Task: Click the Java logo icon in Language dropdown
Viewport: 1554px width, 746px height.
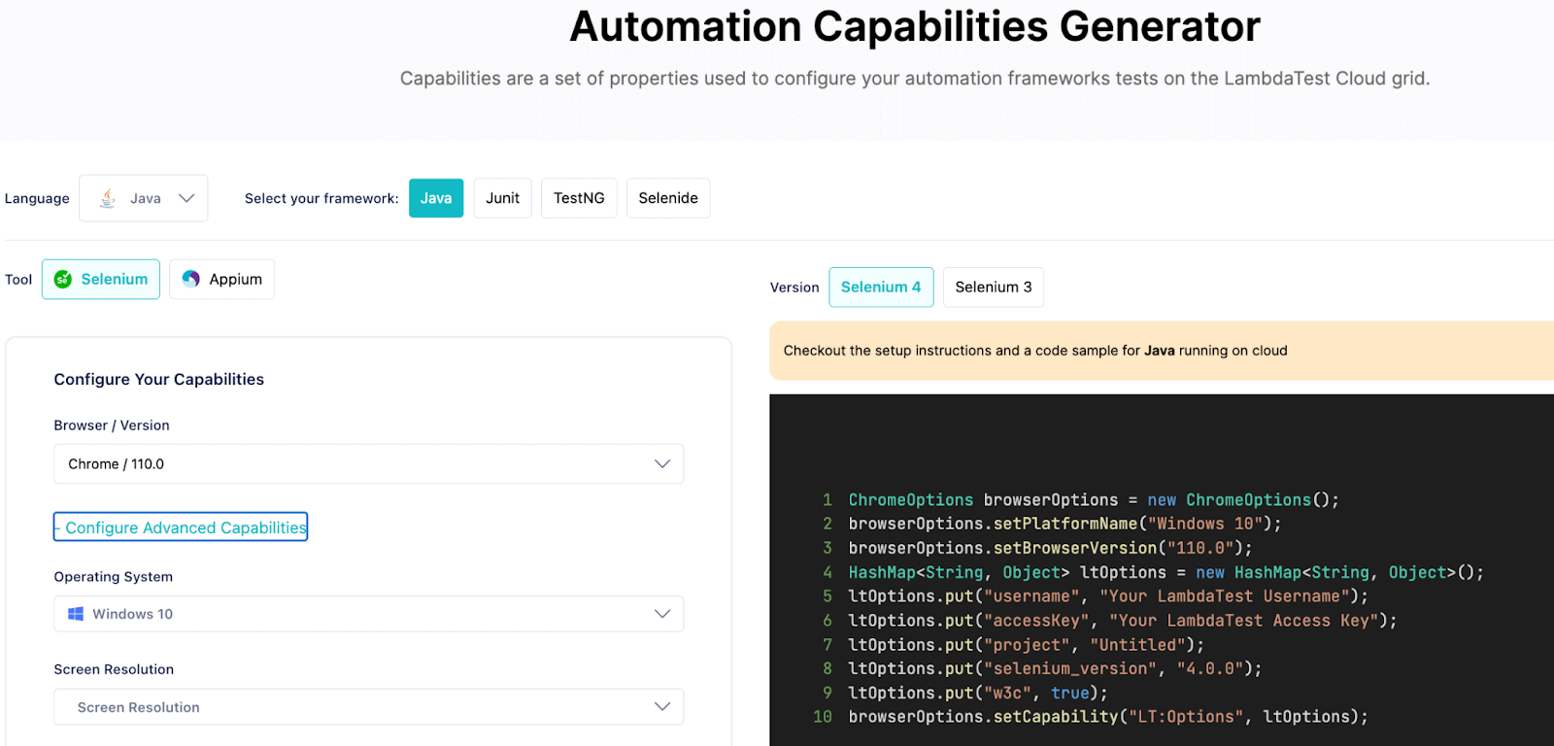Action: pyautogui.click(x=108, y=198)
